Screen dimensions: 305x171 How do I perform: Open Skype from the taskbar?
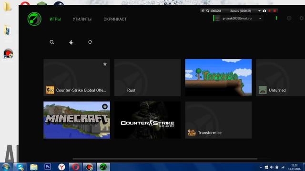coord(20,167)
